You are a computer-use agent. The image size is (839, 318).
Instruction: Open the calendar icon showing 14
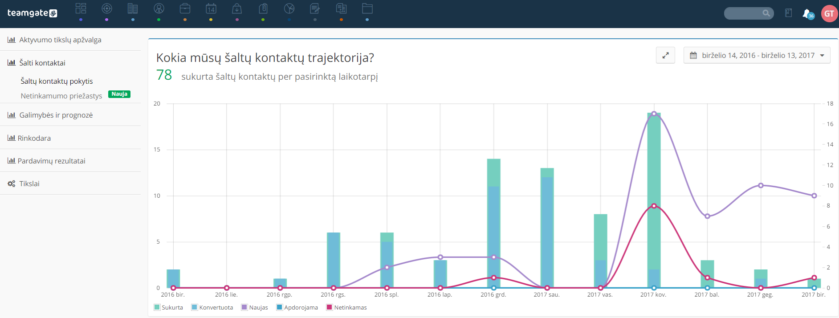click(211, 8)
